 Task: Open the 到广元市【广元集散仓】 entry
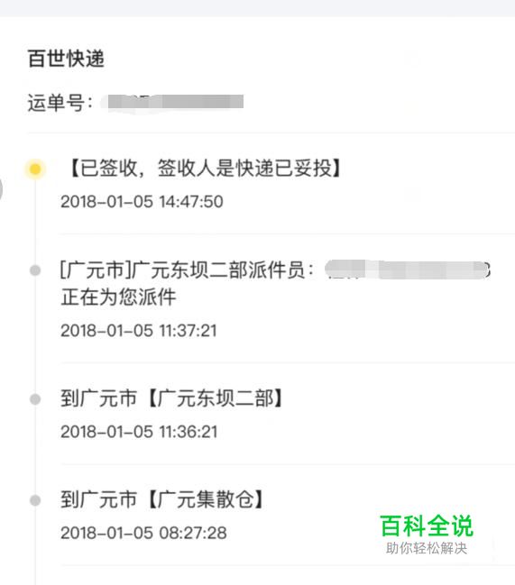pyautogui.click(x=162, y=499)
